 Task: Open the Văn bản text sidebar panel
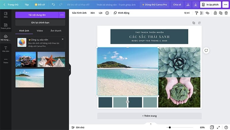[5, 49]
